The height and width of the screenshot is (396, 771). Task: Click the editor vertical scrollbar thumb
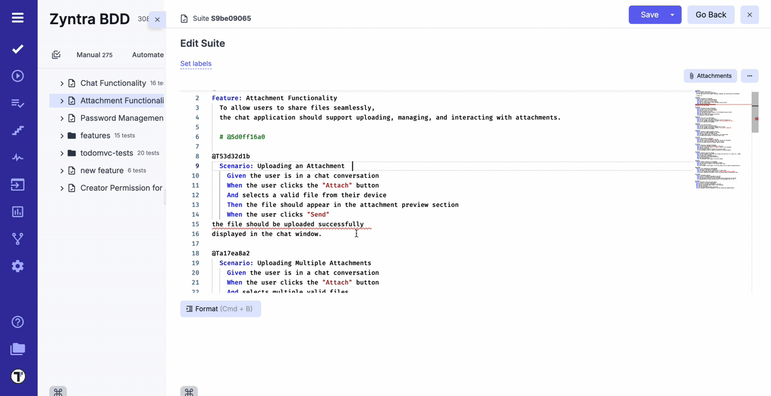tap(755, 112)
